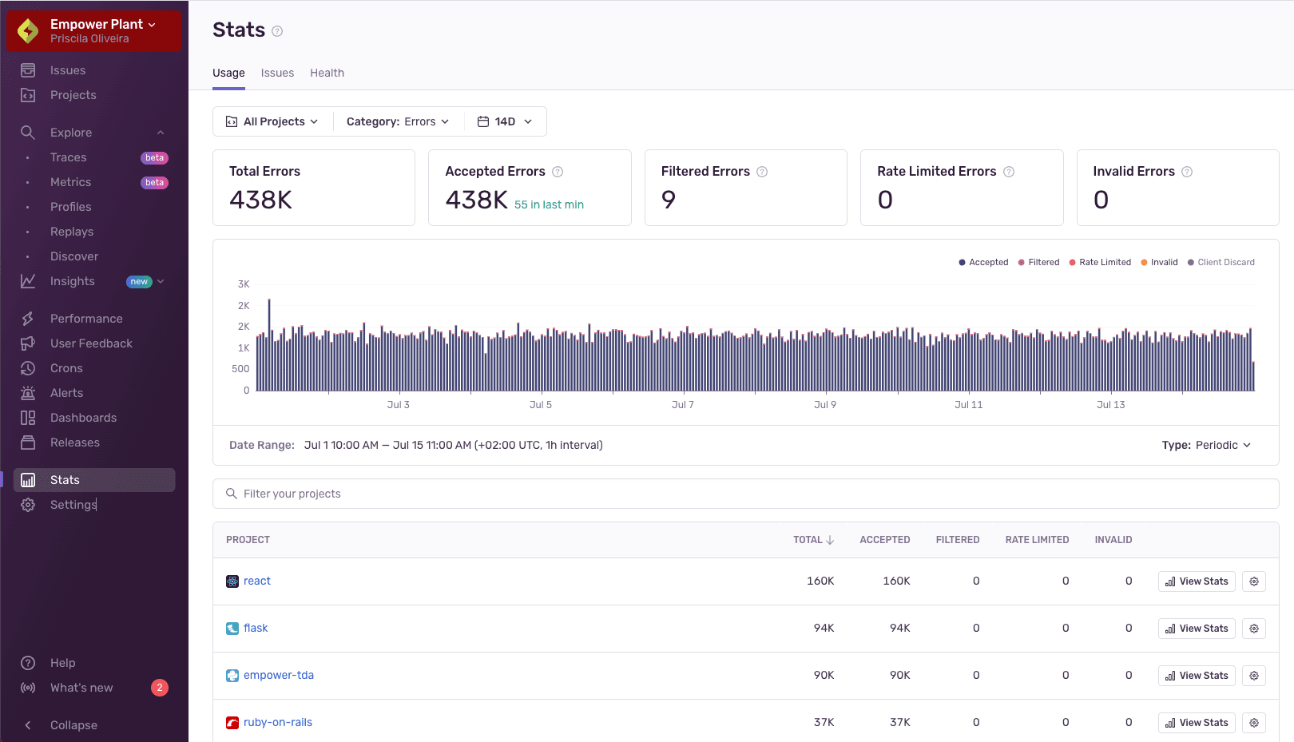The width and height of the screenshot is (1294, 742).
Task: View Stats for the flask project
Action: (1196, 628)
